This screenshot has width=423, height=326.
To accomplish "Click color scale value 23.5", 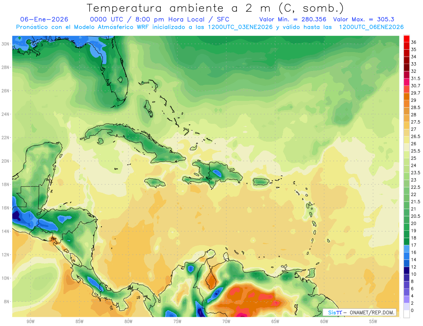I will (416, 173).
